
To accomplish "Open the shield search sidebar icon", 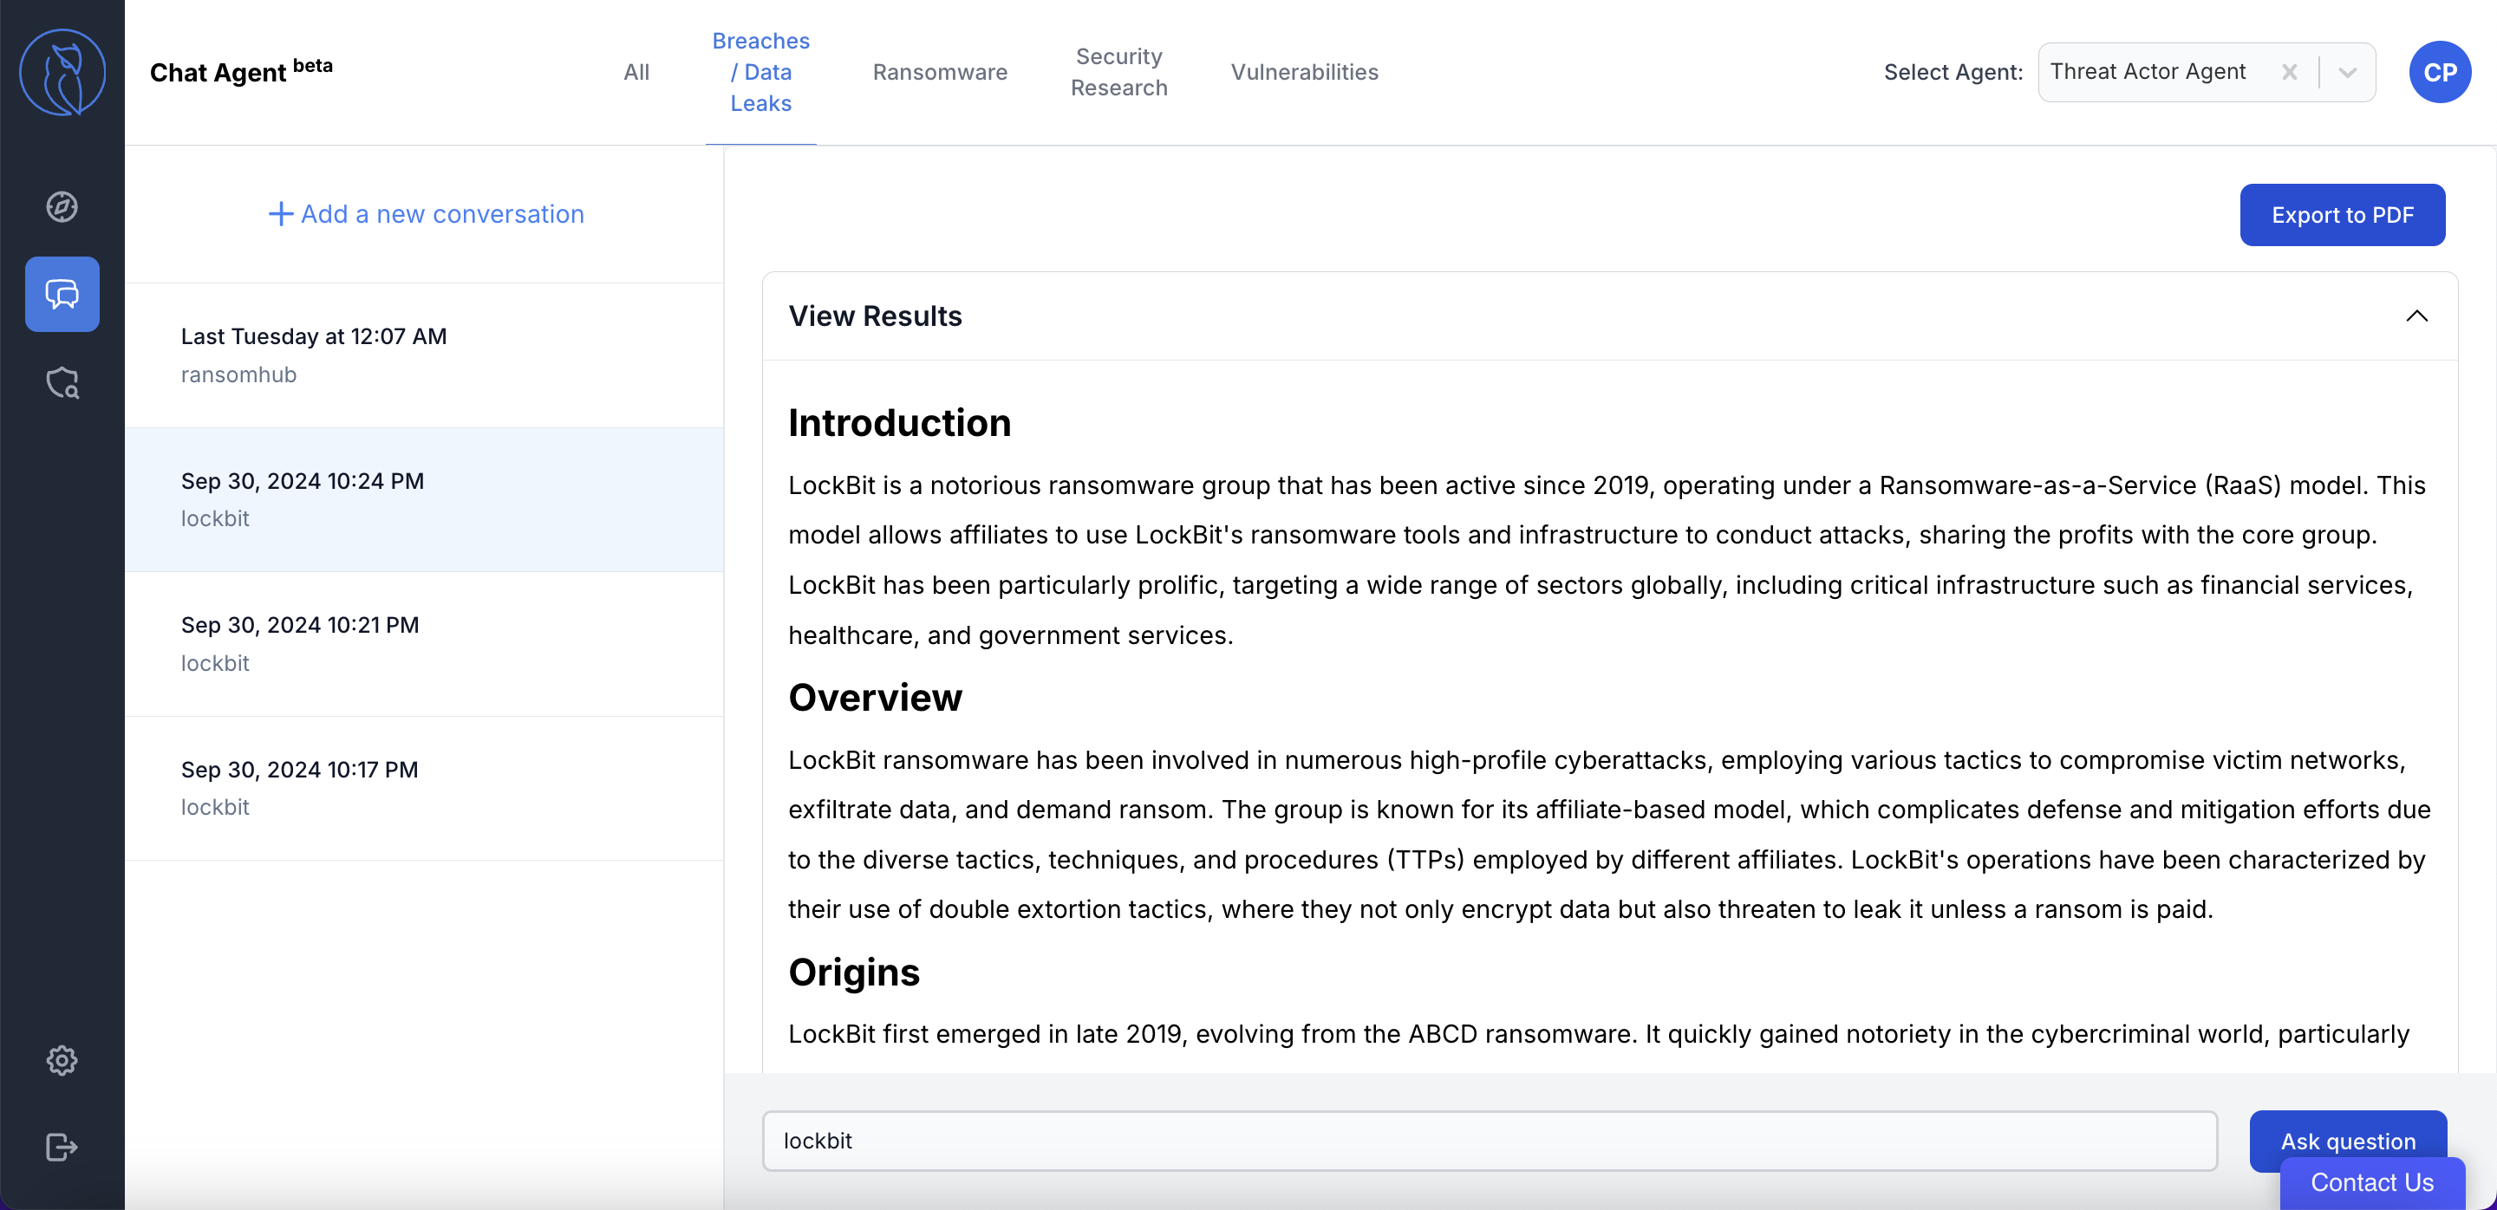I will [62, 382].
